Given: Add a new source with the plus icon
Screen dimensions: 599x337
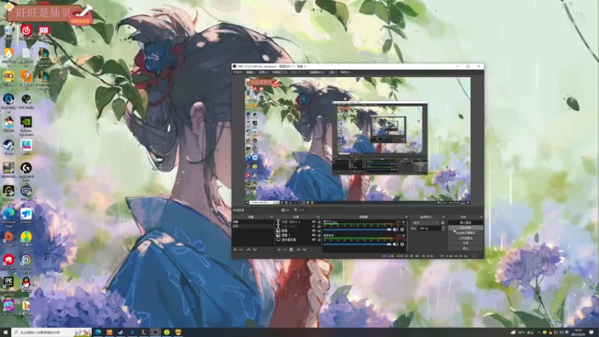Looking at the screenshot, I should 279,249.
